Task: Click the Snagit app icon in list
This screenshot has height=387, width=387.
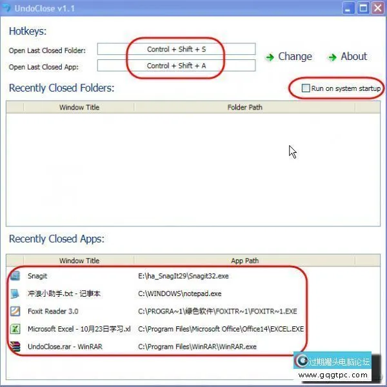Action: [15, 276]
